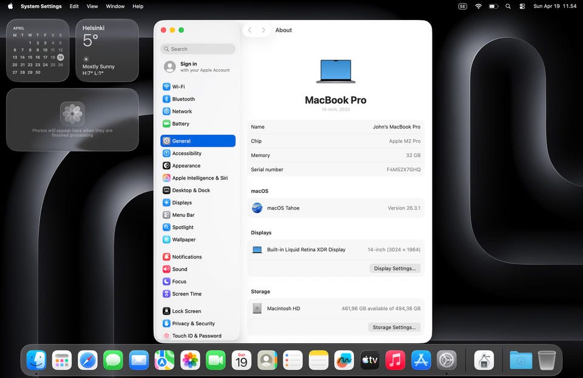
Task: Open Apple TV from the Dock
Action: pyautogui.click(x=370, y=360)
